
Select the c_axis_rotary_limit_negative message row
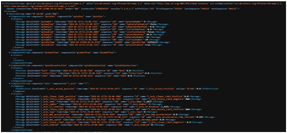coord(108,99)
